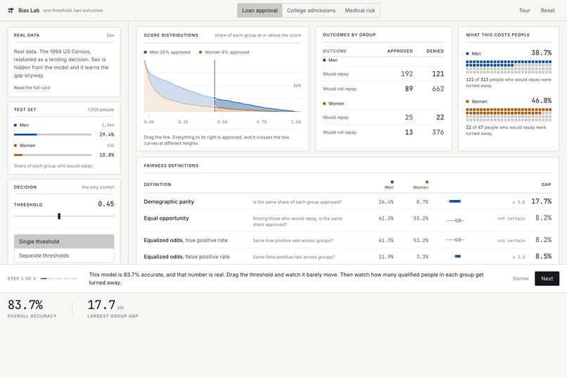The height and width of the screenshot is (378, 567).
Task: Switch to the Loan approval tab
Action: [x=260, y=11]
